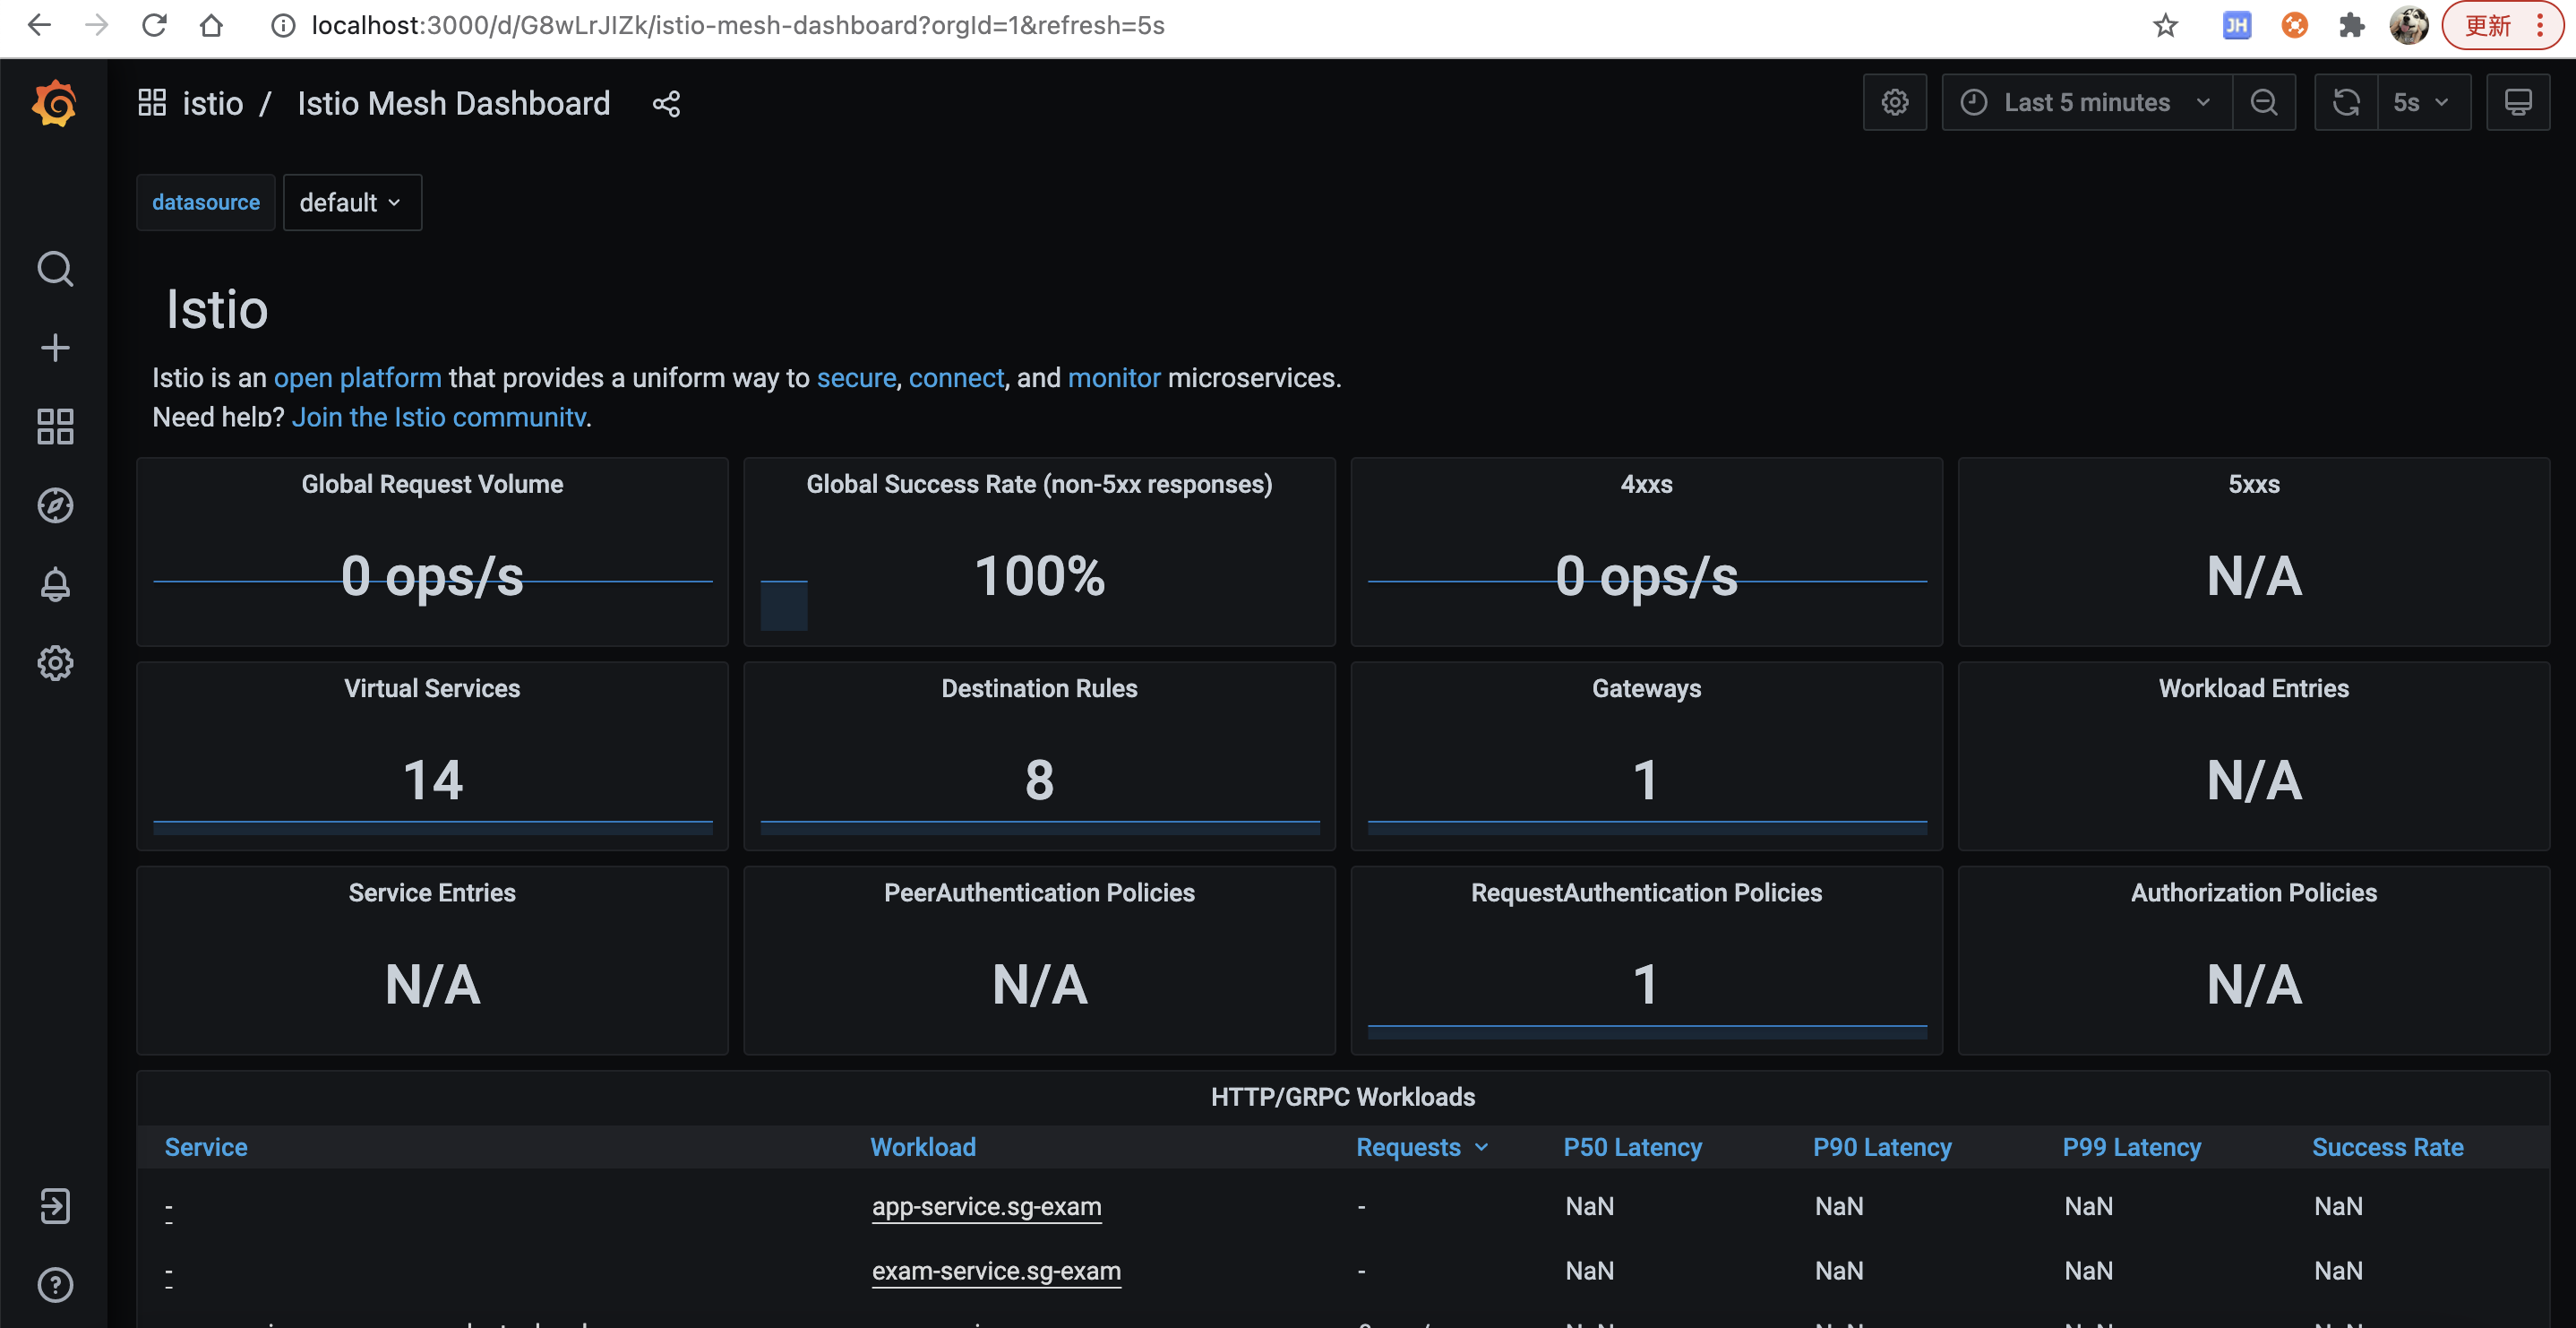This screenshot has width=2576, height=1328.
Task: Open the browser profile avatar
Action: [x=2409, y=25]
